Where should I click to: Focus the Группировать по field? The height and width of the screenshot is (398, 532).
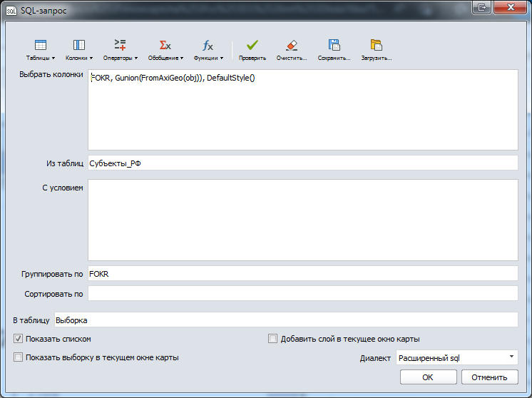pyautogui.click(x=302, y=274)
